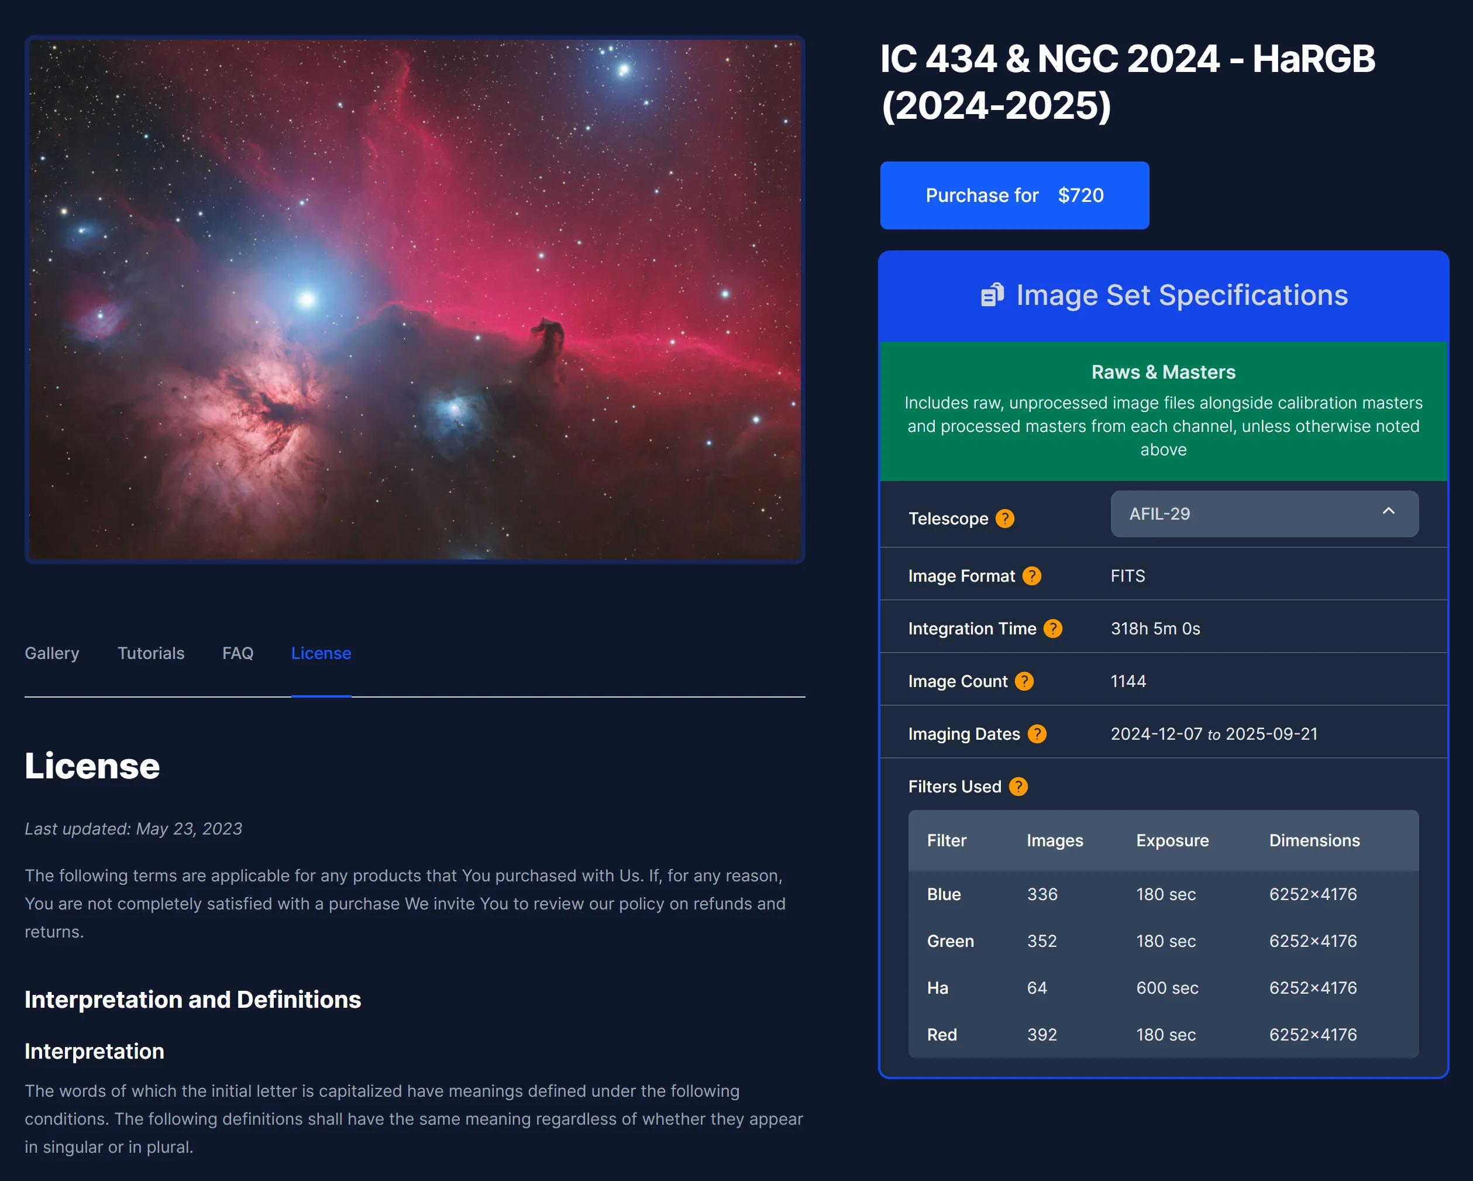
Task: Select the License tab
Action: tap(321, 653)
